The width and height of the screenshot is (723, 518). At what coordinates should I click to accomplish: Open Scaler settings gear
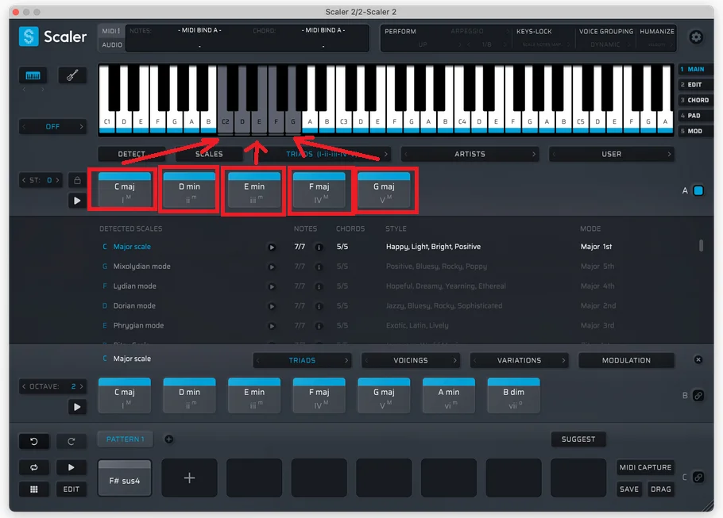coord(696,36)
